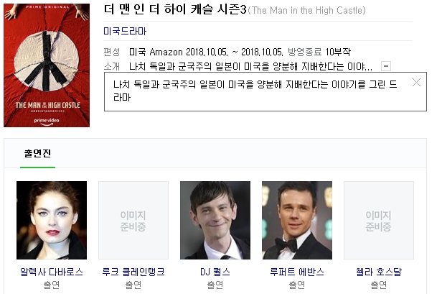Open The Man in the High Castle poster
This screenshot has width=442, height=294.
(x=47, y=65)
